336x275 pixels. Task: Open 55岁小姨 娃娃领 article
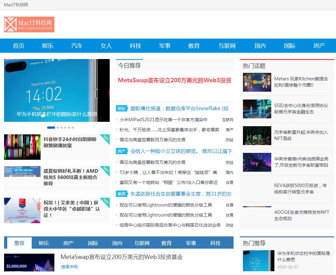click(x=168, y=172)
